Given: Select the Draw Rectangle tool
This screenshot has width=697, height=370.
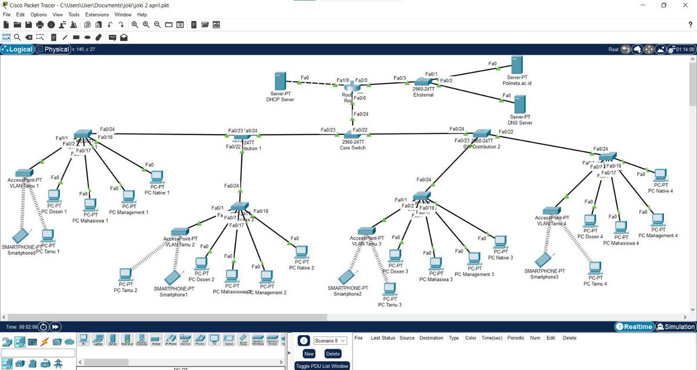Looking at the screenshot, I should [x=76, y=37].
